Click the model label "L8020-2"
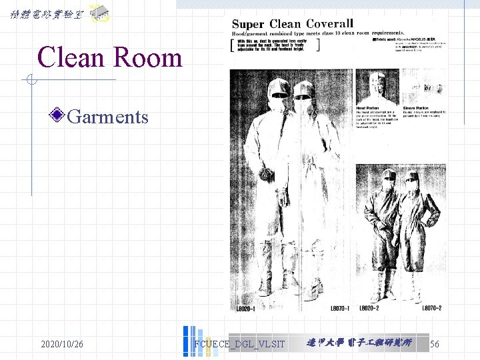This screenshot has height=360, width=480. click(x=369, y=308)
